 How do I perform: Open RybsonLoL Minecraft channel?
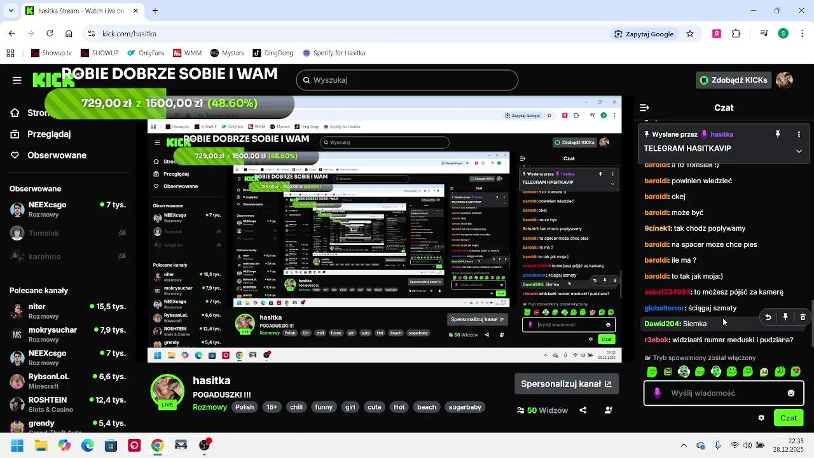pyautogui.click(x=68, y=381)
